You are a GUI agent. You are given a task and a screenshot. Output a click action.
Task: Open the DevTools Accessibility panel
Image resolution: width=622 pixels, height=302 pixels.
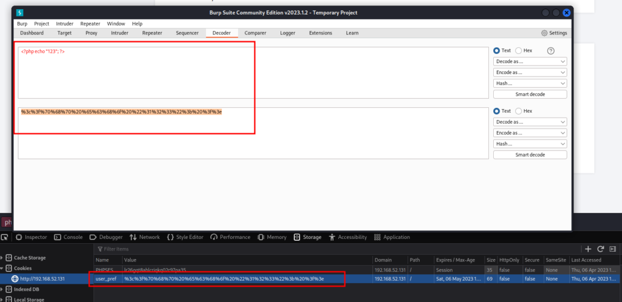click(348, 237)
